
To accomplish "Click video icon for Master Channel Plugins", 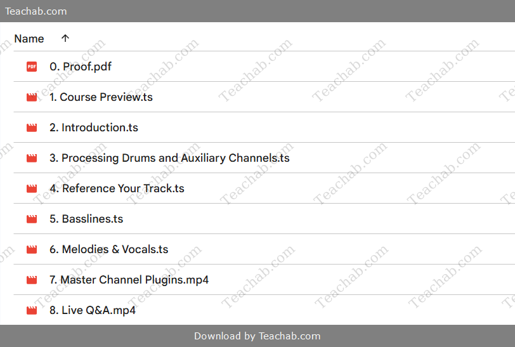I will 32,280.
